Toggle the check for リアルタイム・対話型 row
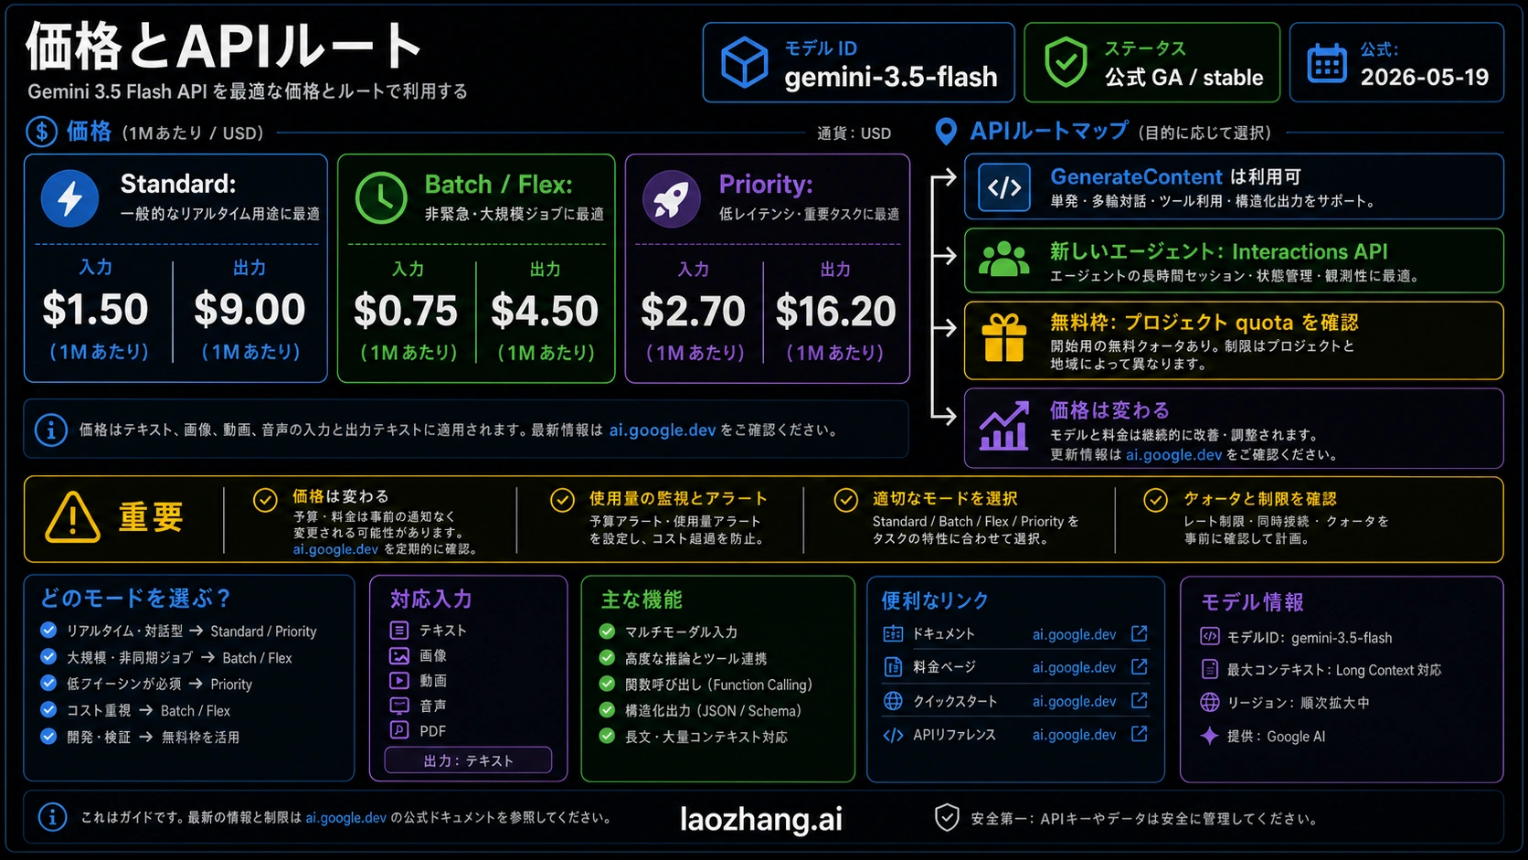The width and height of the screenshot is (1528, 860). [48, 630]
